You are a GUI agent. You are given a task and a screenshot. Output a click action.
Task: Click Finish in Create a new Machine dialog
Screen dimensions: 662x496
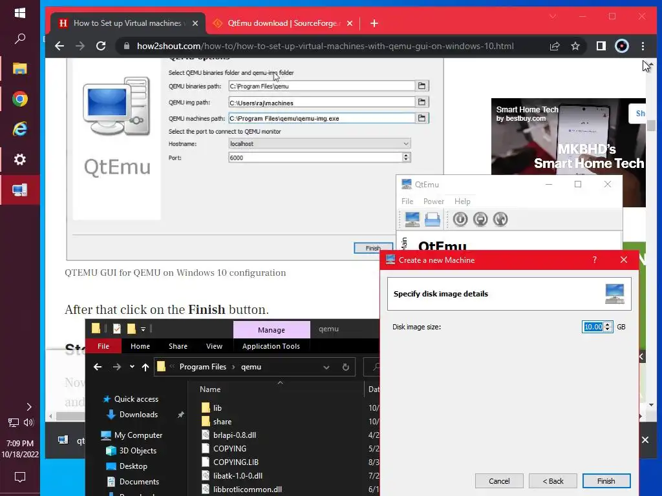click(606, 480)
